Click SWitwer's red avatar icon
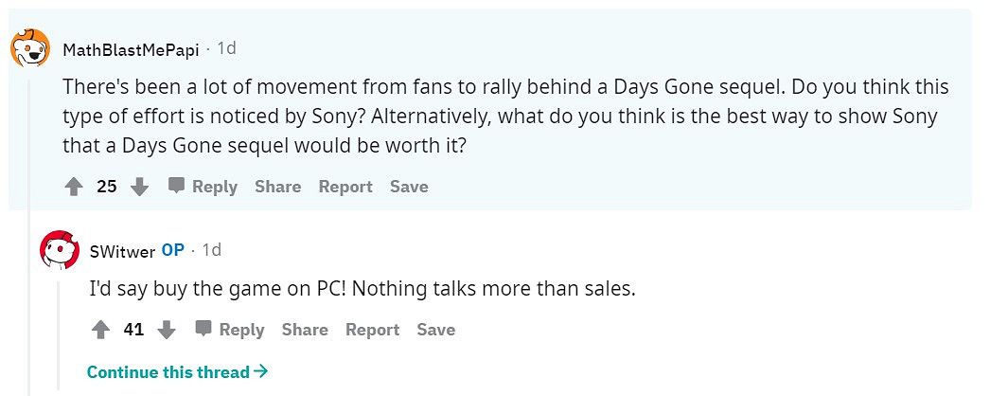Screen dimensions: 990x396 tap(59, 250)
